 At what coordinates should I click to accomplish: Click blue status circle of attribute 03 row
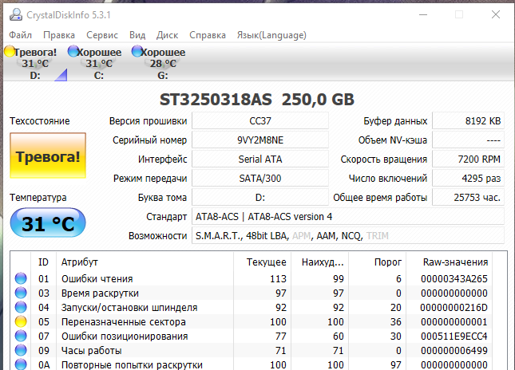[x=21, y=293]
